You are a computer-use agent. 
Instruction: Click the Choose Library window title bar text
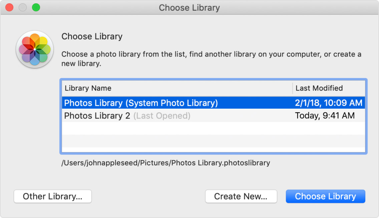point(189,7)
